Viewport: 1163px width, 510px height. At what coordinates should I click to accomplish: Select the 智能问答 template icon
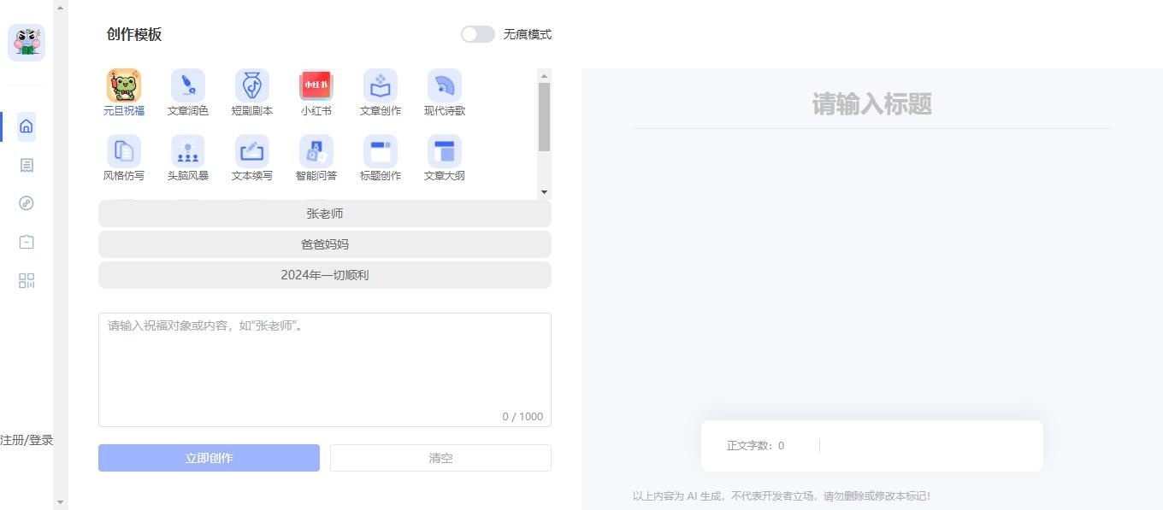coord(316,152)
